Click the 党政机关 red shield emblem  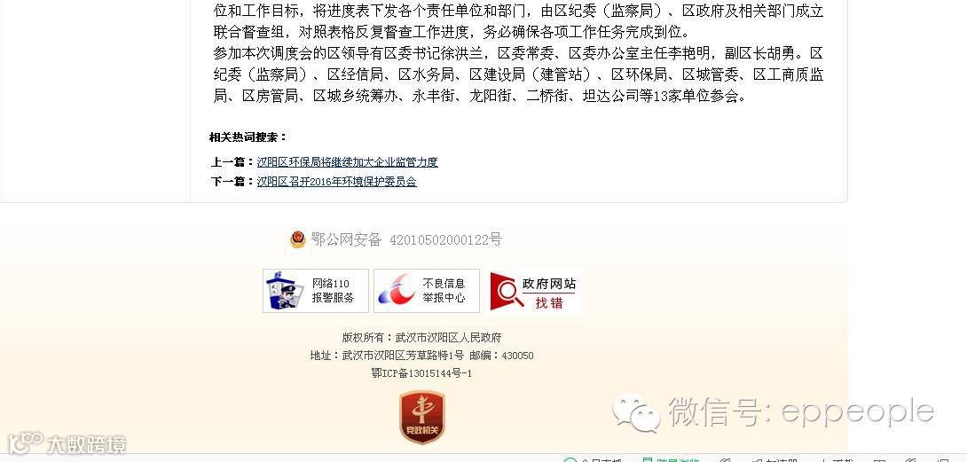421,417
